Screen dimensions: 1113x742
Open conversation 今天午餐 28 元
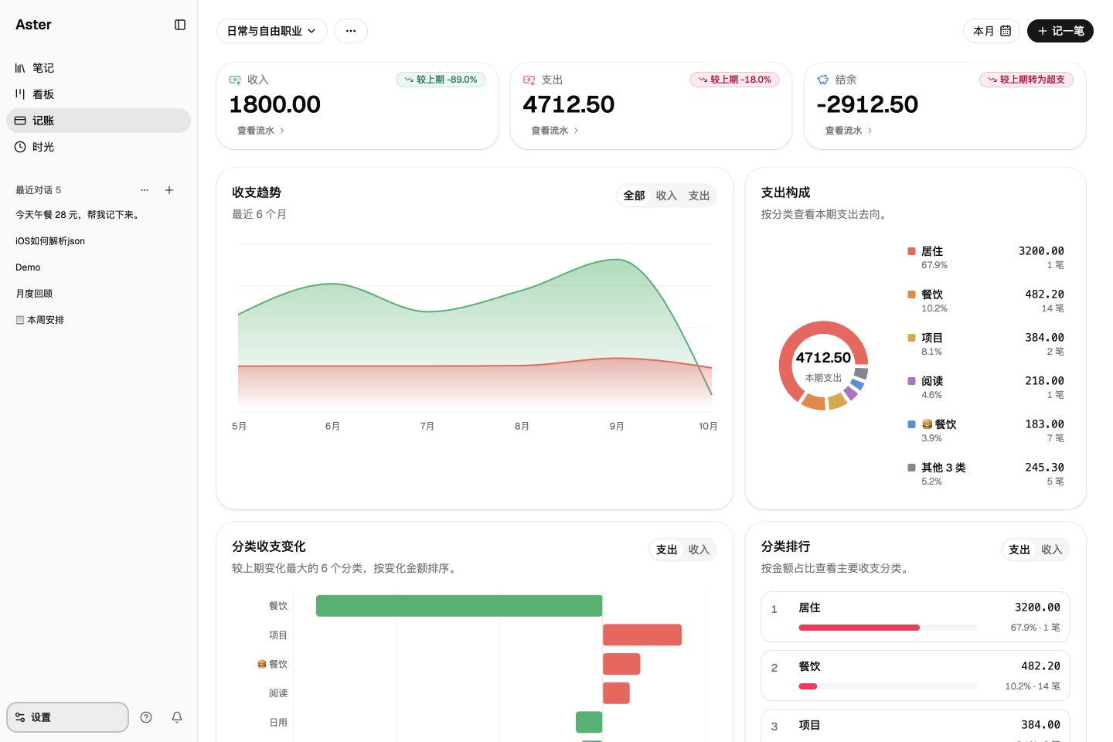tap(98, 215)
